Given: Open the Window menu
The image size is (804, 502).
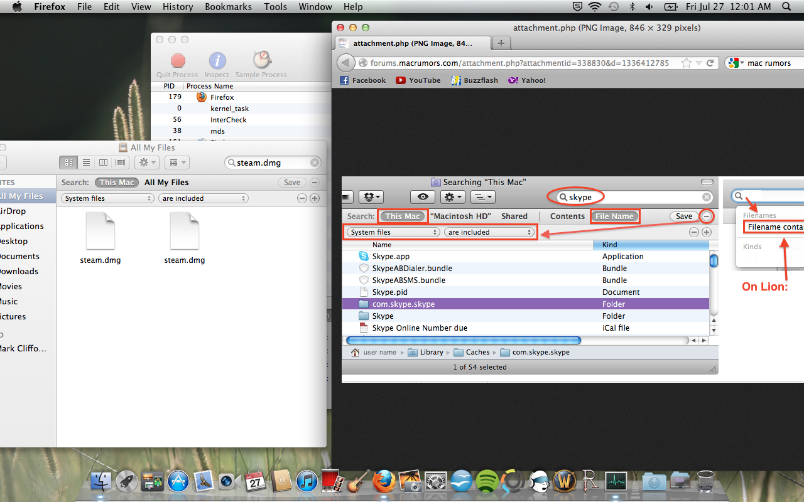Looking at the screenshot, I should (315, 7).
